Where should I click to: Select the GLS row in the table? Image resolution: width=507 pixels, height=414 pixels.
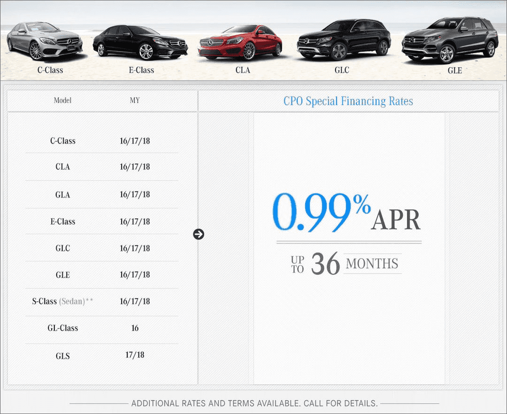102,355
